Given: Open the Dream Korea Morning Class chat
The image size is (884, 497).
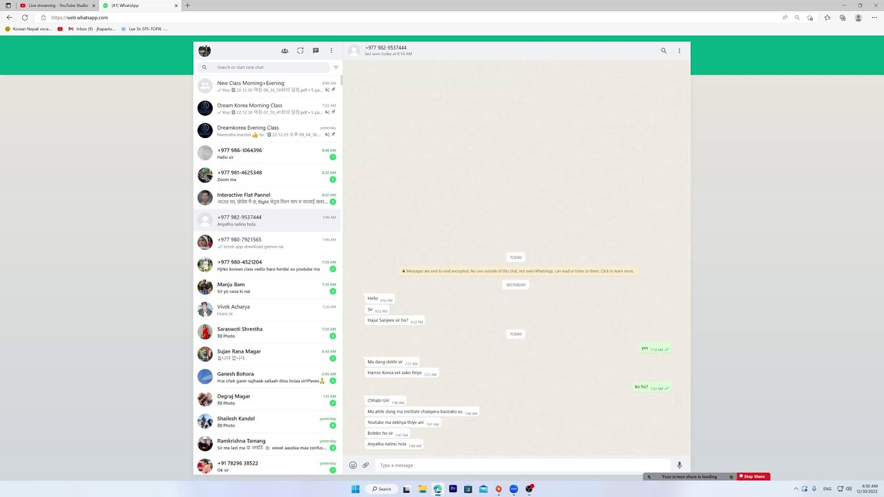Looking at the screenshot, I should tap(267, 108).
